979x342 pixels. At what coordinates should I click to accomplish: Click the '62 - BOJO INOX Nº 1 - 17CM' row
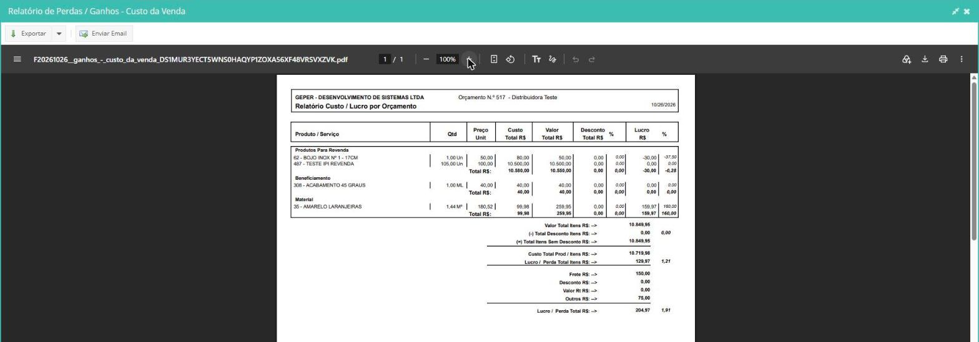coord(485,158)
